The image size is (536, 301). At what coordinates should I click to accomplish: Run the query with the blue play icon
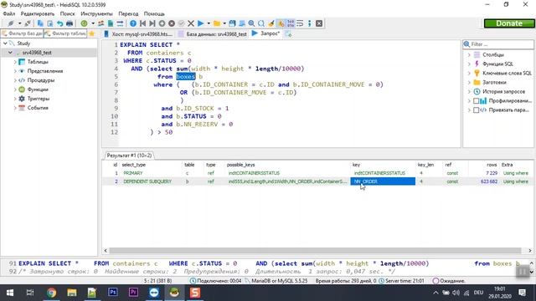(201, 23)
